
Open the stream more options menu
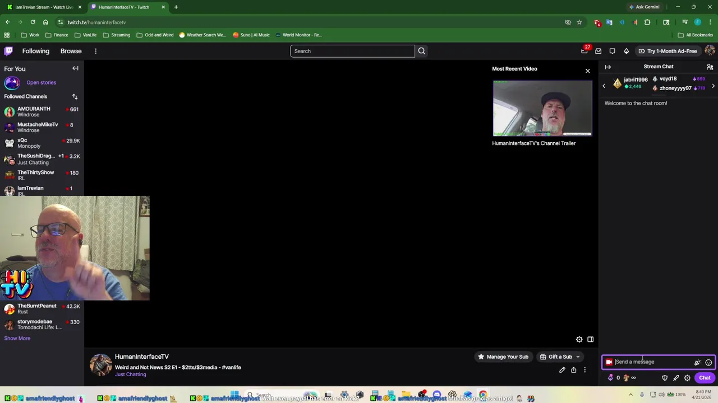coord(584,370)
